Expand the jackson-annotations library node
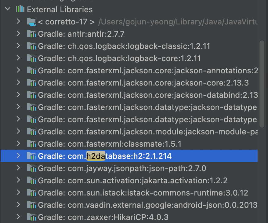 pyautogui.click(x=18, y=70)
